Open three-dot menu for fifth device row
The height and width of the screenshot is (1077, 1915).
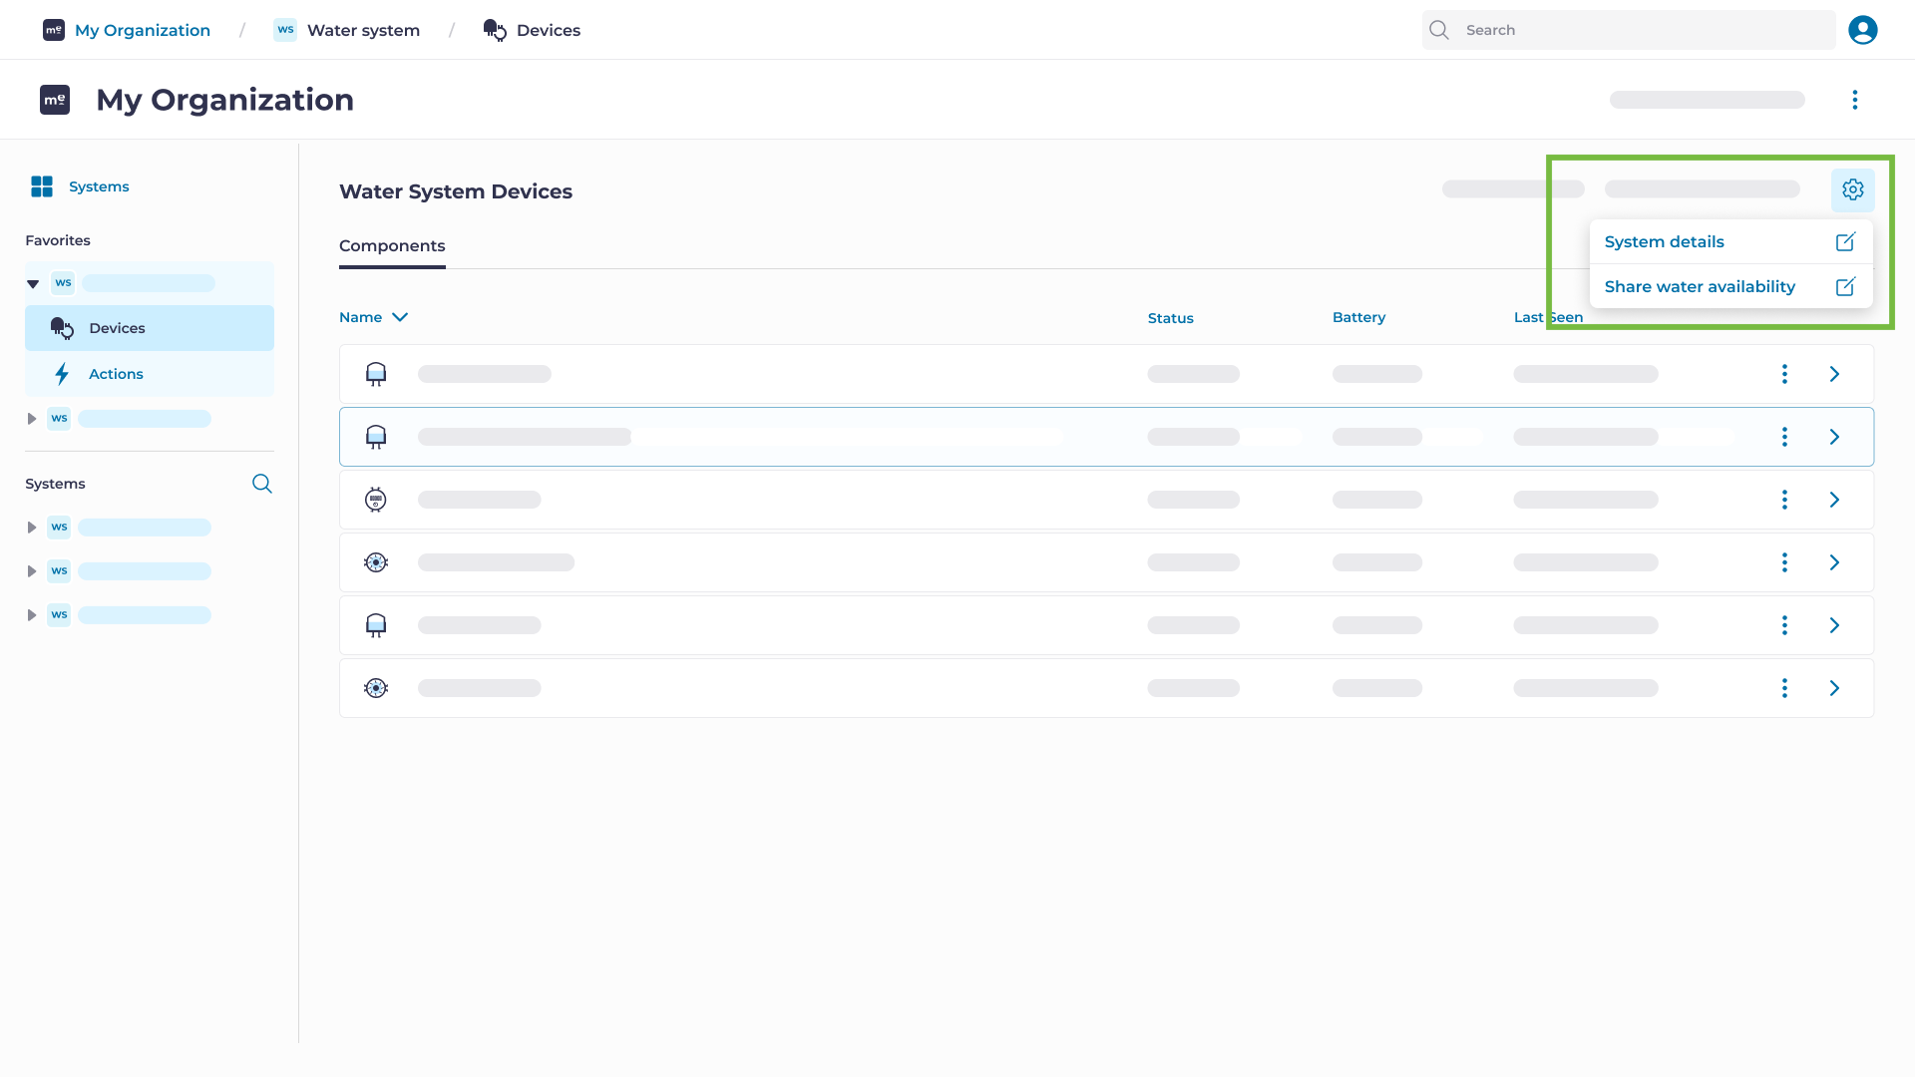click(1784, 625)
